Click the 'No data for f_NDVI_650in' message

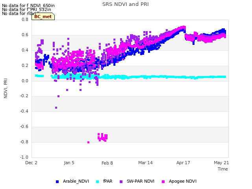28,6
